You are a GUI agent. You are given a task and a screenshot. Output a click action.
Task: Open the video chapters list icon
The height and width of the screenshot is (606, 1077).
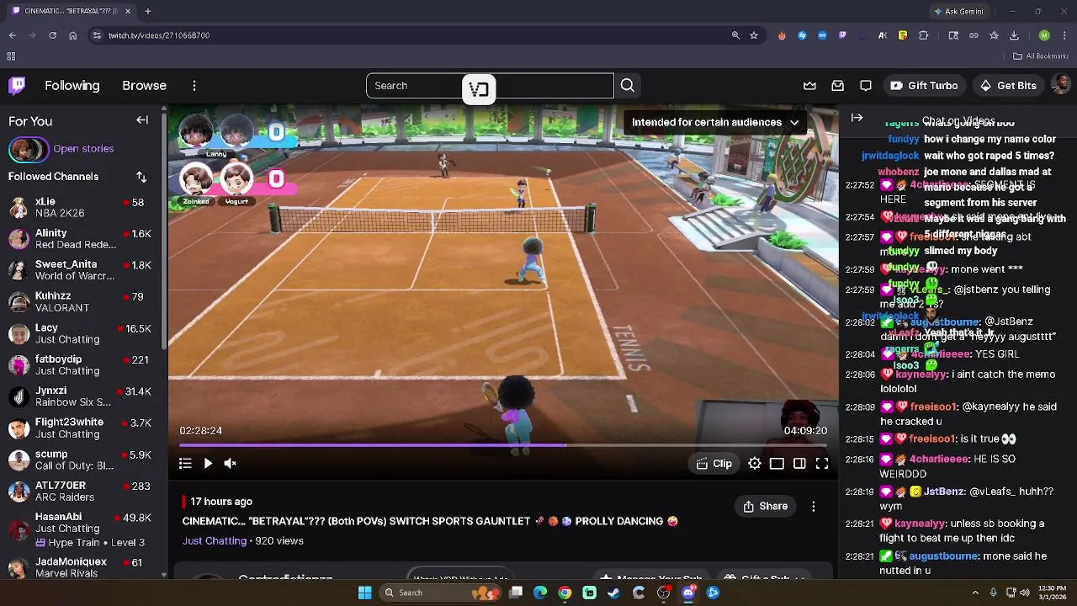coord(185,463)
